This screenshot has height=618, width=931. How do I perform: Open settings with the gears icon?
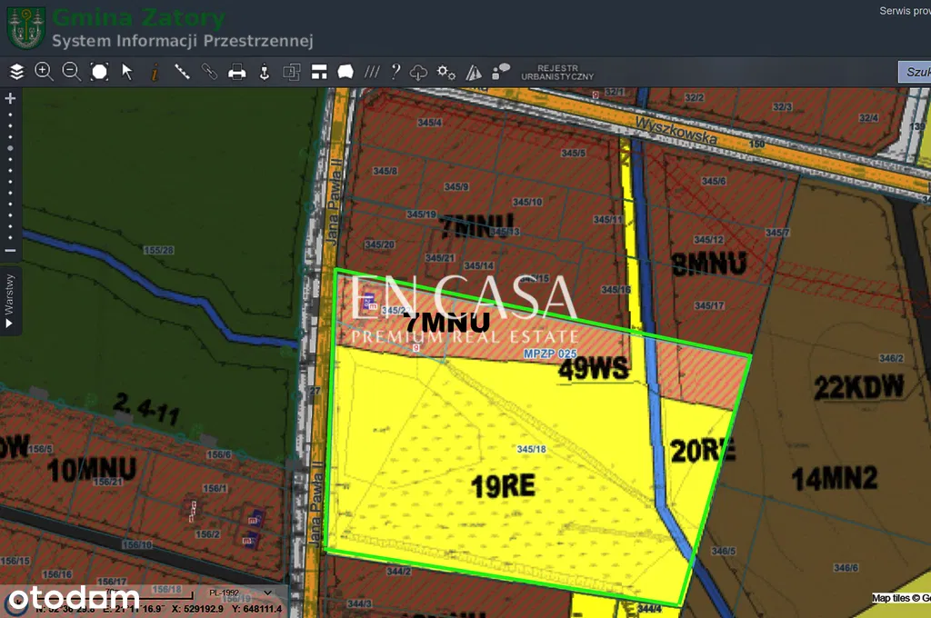pyautogui.click(x=445, y=72)
